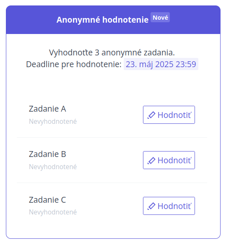Select the Zadanie A title
226x243 pixels.
pos(47,109)
